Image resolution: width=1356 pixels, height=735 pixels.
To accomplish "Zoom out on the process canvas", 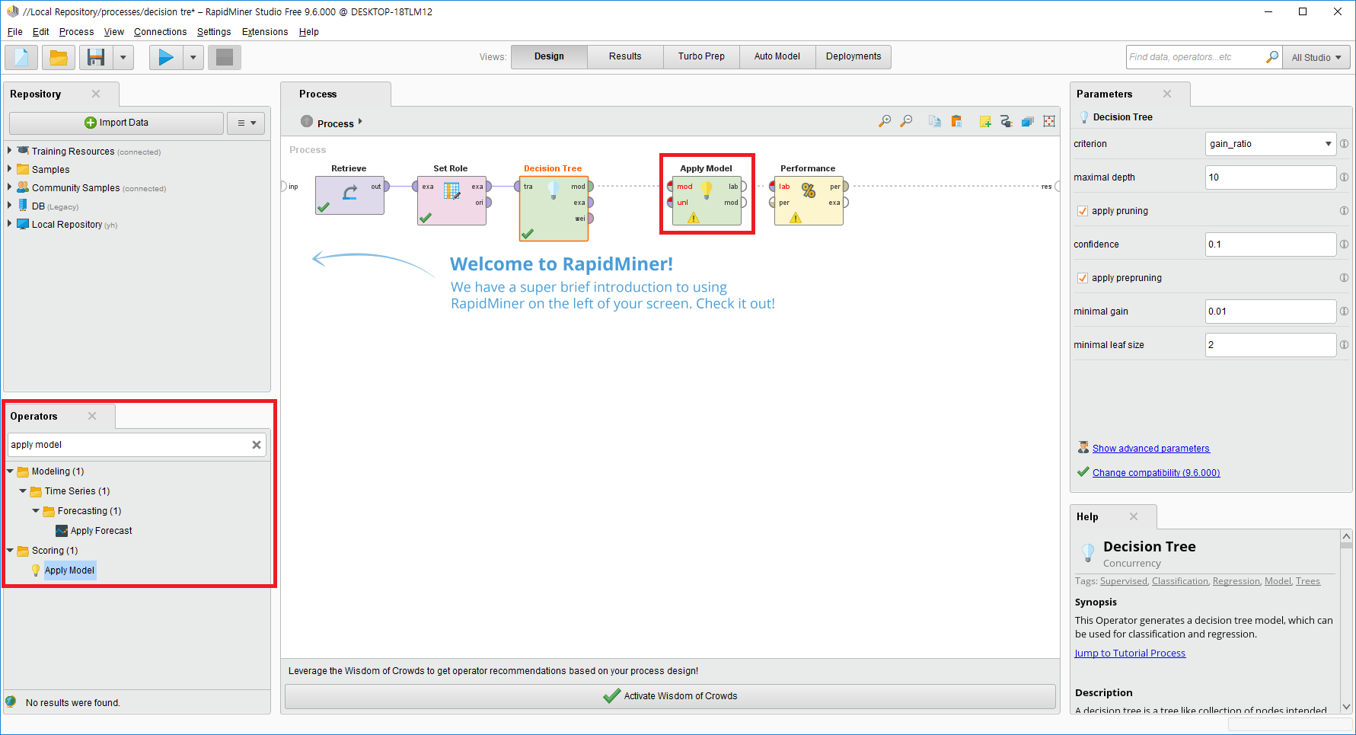I will pyautogui.click(x=906, y=121).
